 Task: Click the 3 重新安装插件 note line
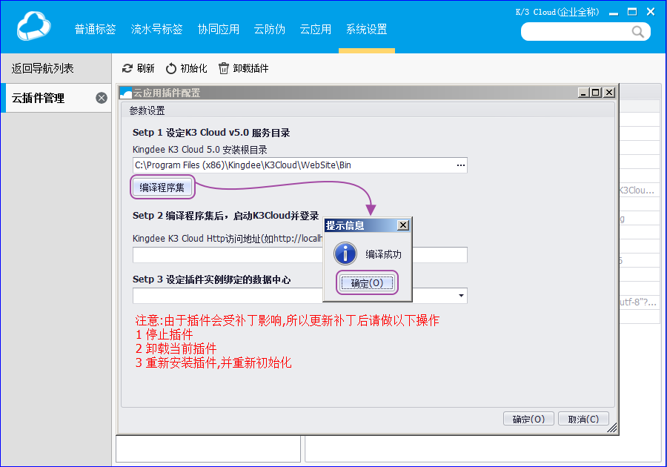point(213,362)
